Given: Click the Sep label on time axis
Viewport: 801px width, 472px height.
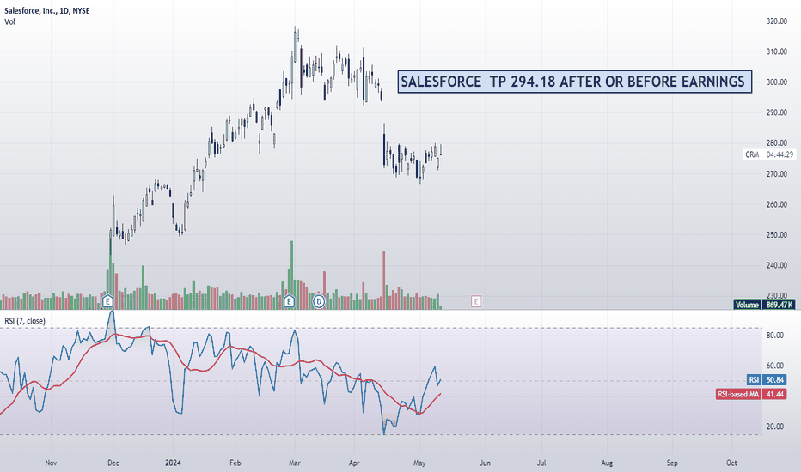Looking at the screenshot, I should [672, 463].
